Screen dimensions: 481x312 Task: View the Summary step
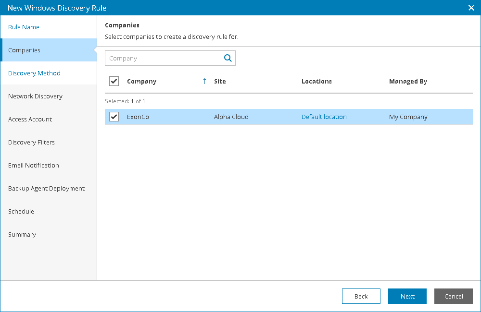coord(22,235)
